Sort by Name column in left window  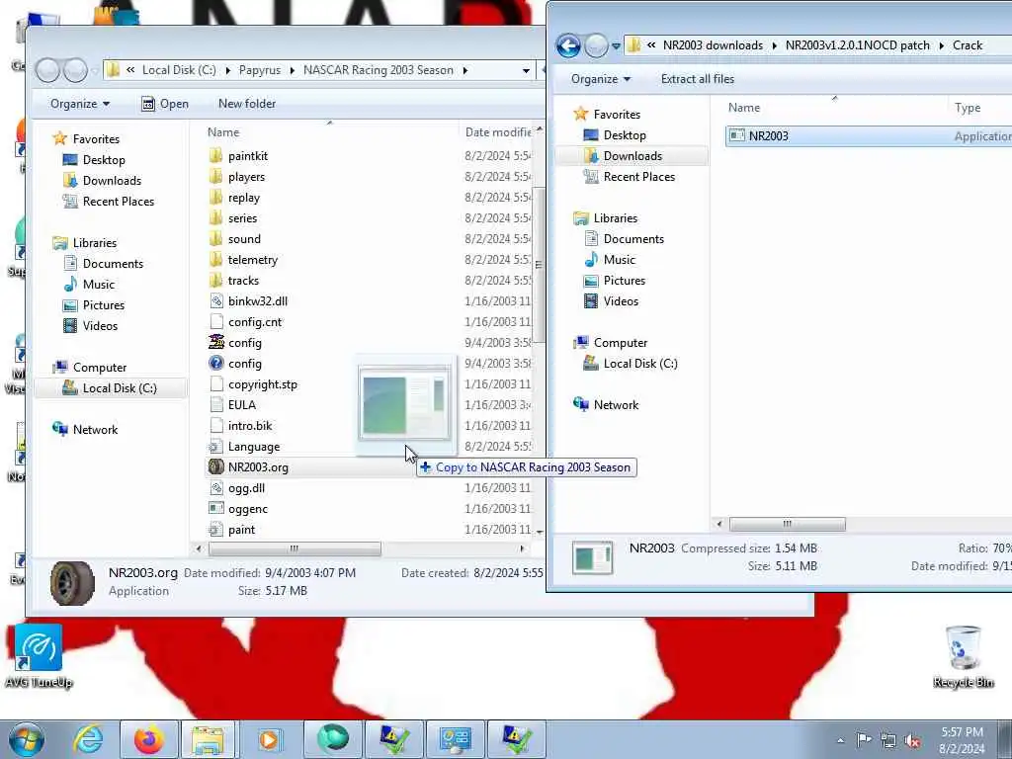coord(223,132)
